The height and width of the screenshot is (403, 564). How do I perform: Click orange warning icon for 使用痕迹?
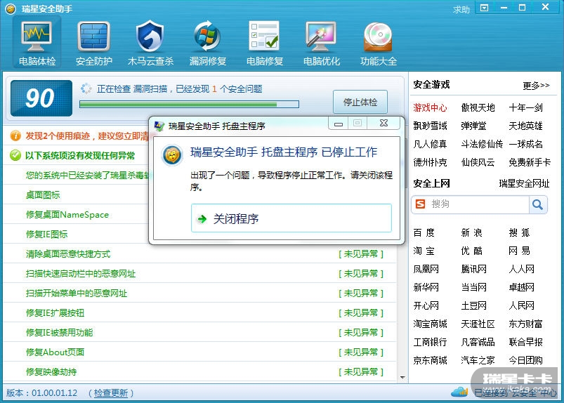point(15,136)
